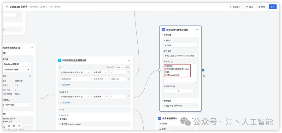Click the 提示词 info icon
The height and width of the screenshot is (133, 282).
point(172,62)
